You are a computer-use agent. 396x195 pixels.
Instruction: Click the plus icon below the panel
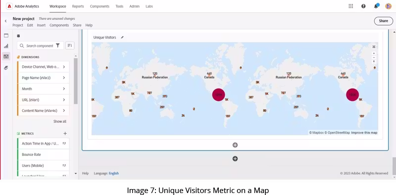click(235, 159)
